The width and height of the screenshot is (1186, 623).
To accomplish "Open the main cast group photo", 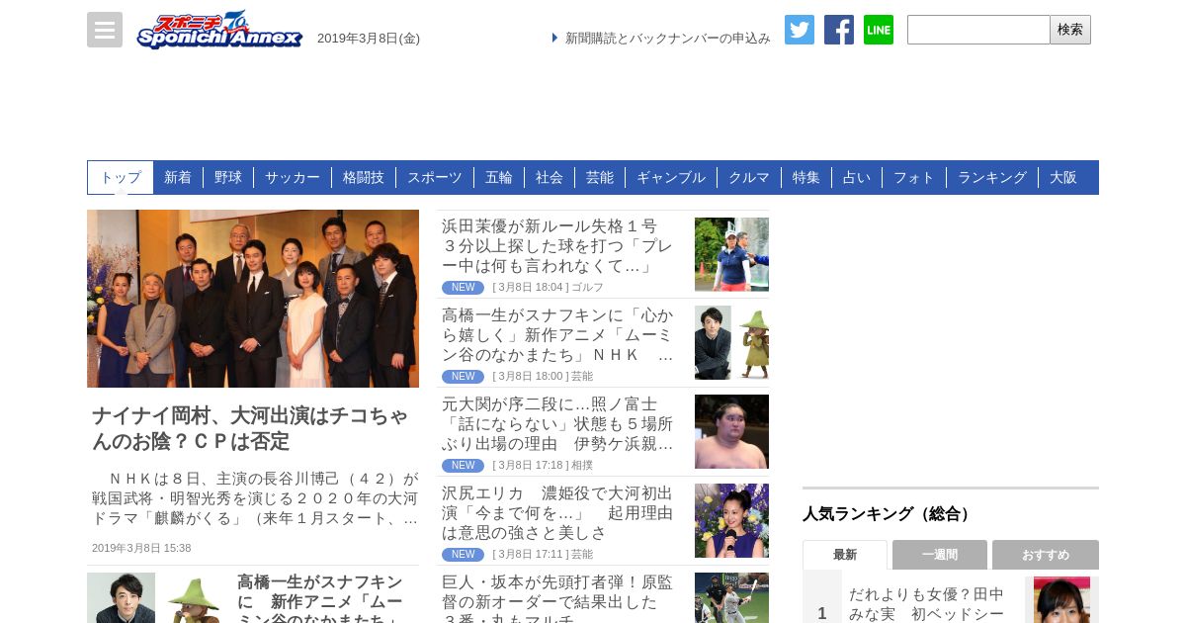I will pos(253,299).
